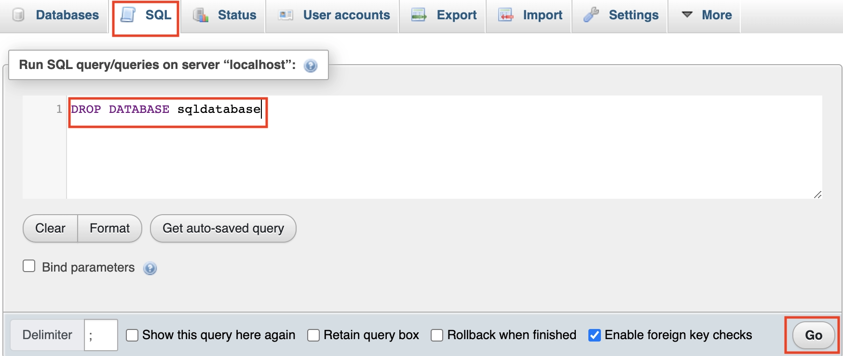Tick Show this query here again
The width and height of the screenshot is (843, 356).
pos(132,335)
